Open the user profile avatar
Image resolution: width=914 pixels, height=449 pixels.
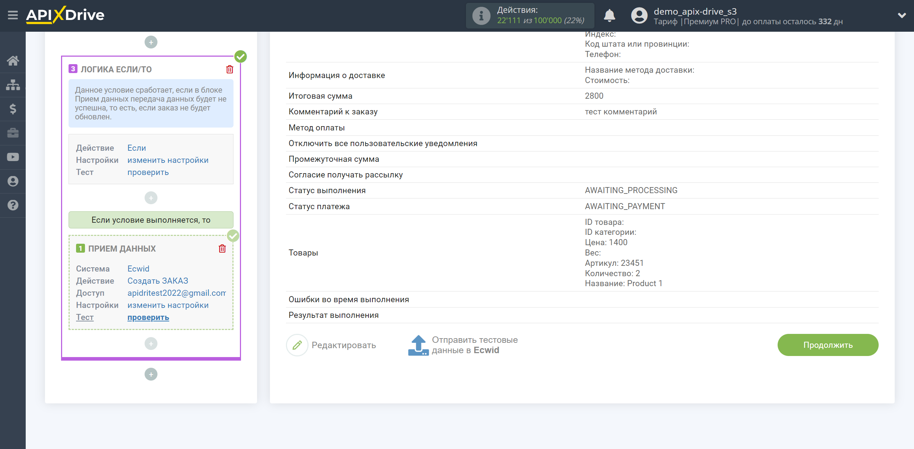pos(639,16)
